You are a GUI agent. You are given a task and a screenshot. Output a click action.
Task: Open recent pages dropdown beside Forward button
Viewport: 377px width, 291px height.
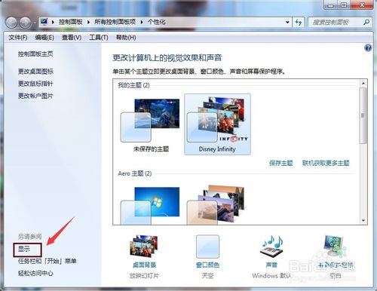(x=35, y=23)
